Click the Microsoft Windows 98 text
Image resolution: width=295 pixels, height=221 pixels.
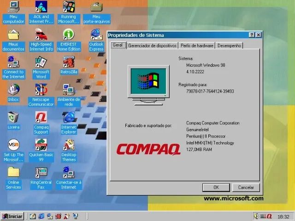pos(206,65)
